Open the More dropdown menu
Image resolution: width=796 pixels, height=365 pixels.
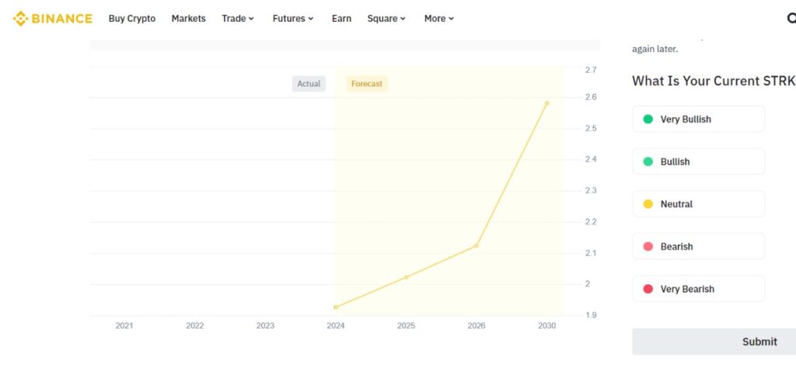tap(439, 19)
